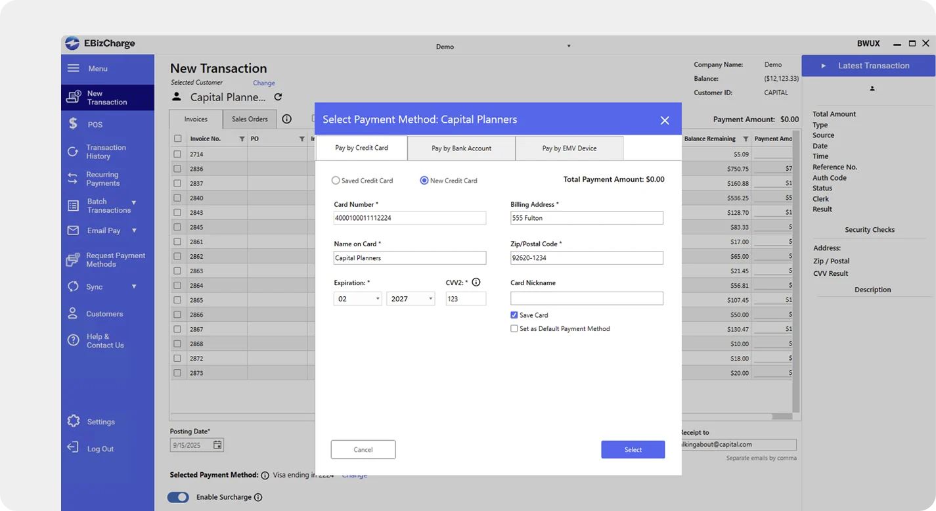Click the Help & Contact Us icon
The width and height of the screenshot is (936, 511).
click(74, 340)
